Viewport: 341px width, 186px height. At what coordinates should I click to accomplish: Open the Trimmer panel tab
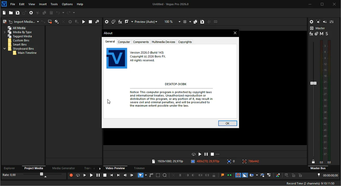pos(140,168)
